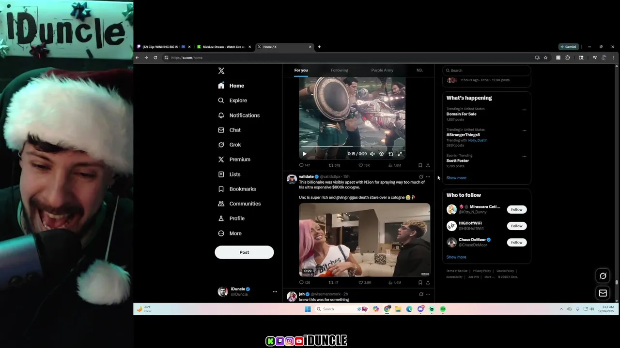
Task: Play the validate cologne video thumbnail
Action: point(364,240)
